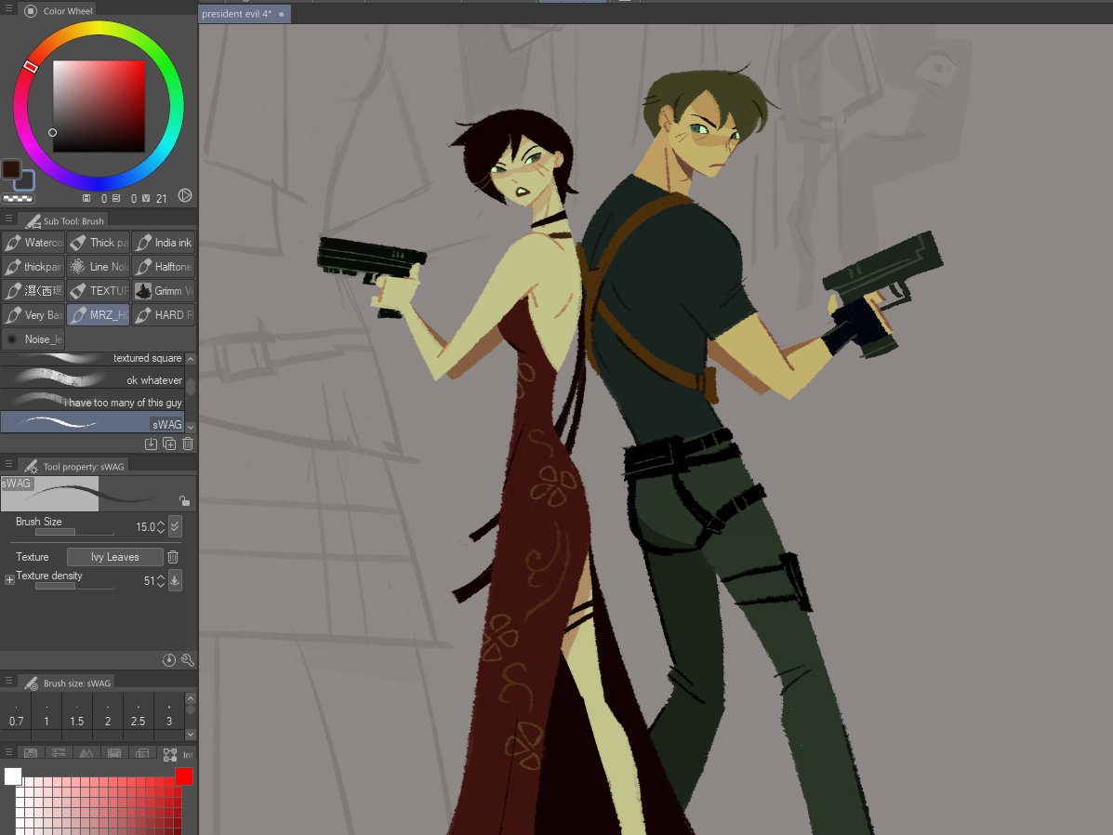Duplicate the selected sub tool
This screenshot has width=1113, height=835.
(169, 444)
